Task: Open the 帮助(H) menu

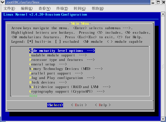Action: click(x=97, y=8)
